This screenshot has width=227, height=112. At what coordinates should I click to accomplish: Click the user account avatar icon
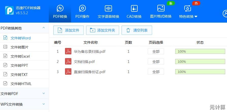click(225, 13)
